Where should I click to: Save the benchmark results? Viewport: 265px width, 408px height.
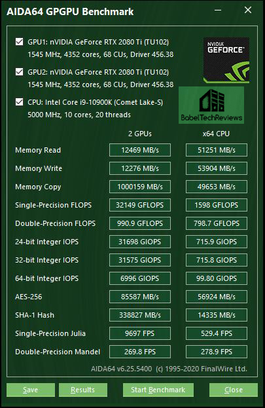pyautogui.click(x=31, y=390)
